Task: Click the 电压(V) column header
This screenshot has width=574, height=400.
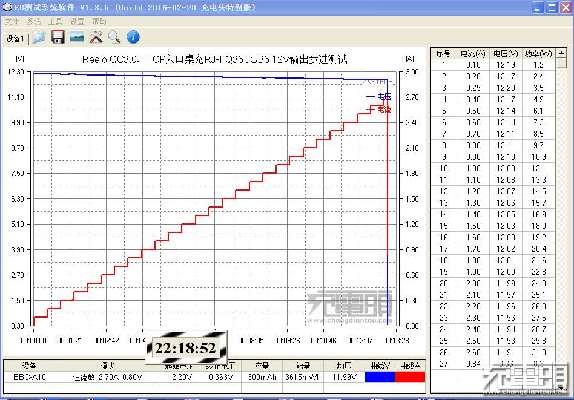Action: [506, 53]
